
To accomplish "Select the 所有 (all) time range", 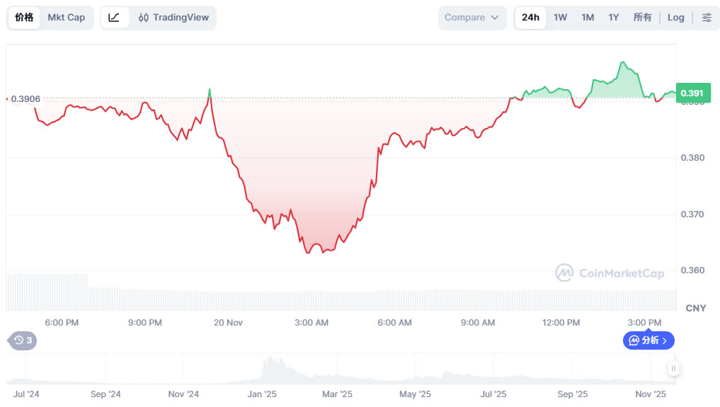I will click(x=643, y=18).
